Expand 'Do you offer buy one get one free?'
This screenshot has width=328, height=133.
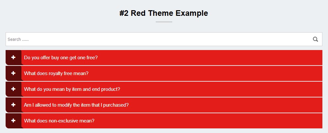61,58
